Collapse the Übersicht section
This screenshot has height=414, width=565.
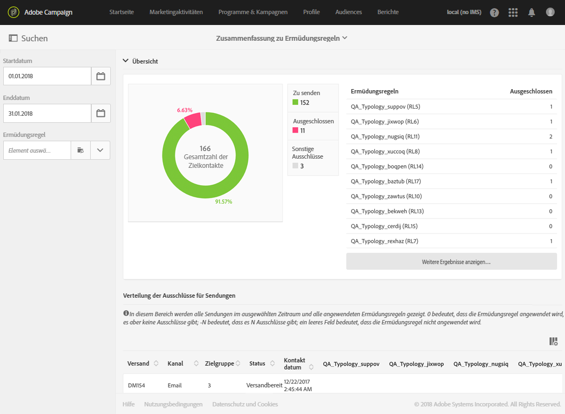click(125, 61)
